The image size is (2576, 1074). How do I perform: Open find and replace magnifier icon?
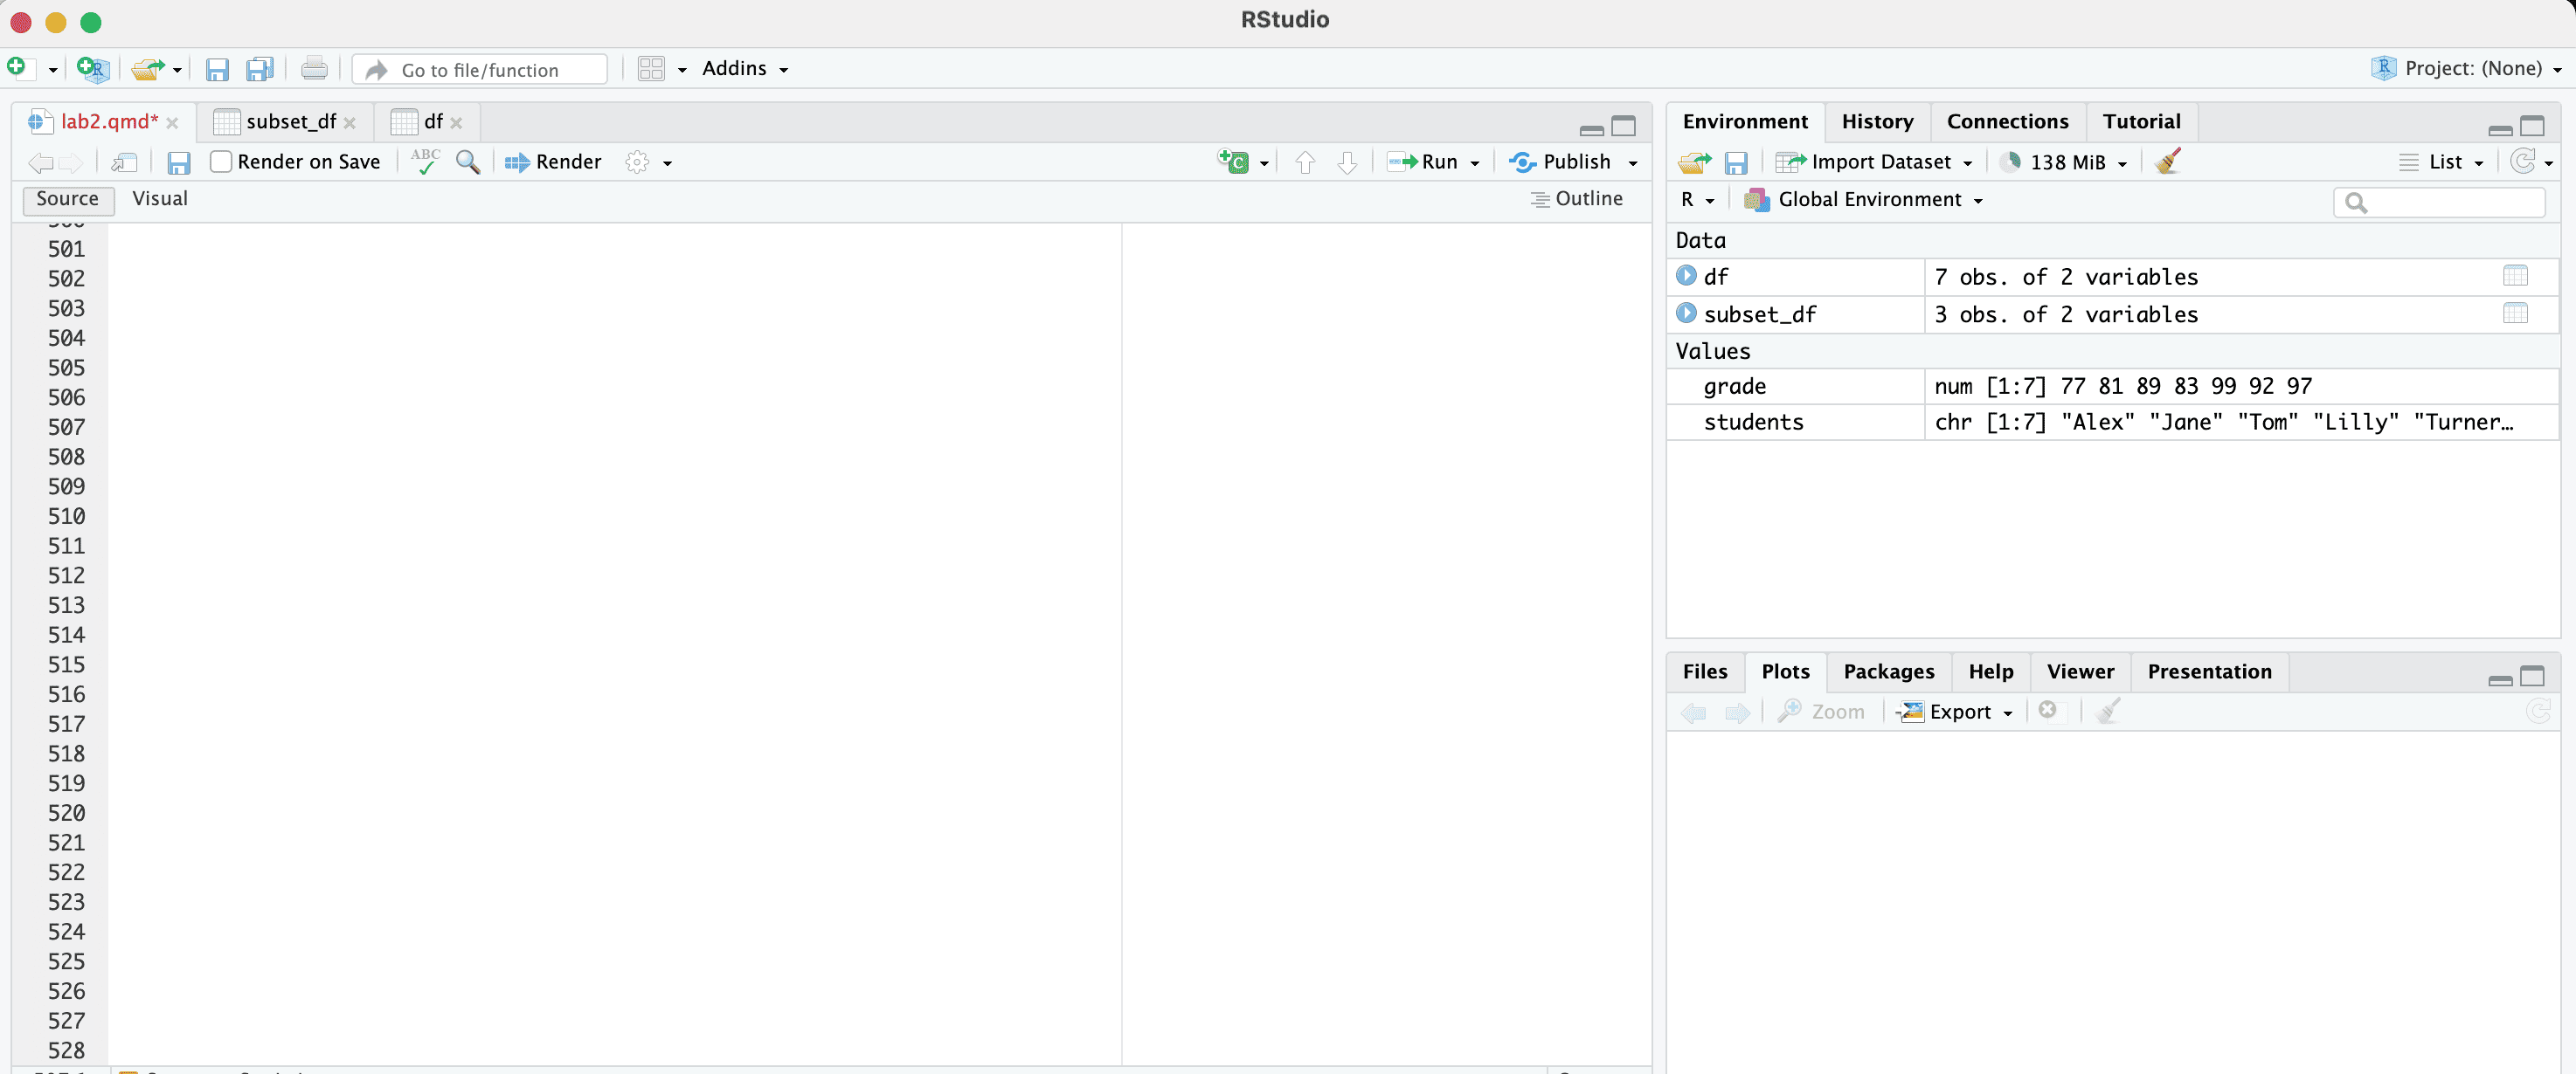467,162
